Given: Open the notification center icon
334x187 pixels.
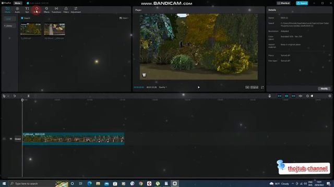Looking at the screenshot, I should pos(328,183).
